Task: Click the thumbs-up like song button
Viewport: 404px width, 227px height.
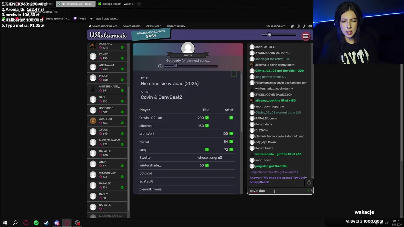Action: [x=309, y=182]
